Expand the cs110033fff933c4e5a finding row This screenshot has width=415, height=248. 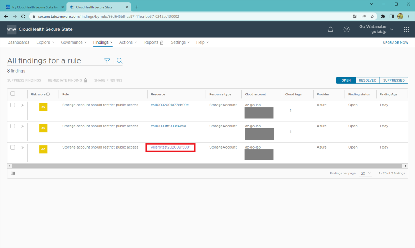[x=22, y=126]
